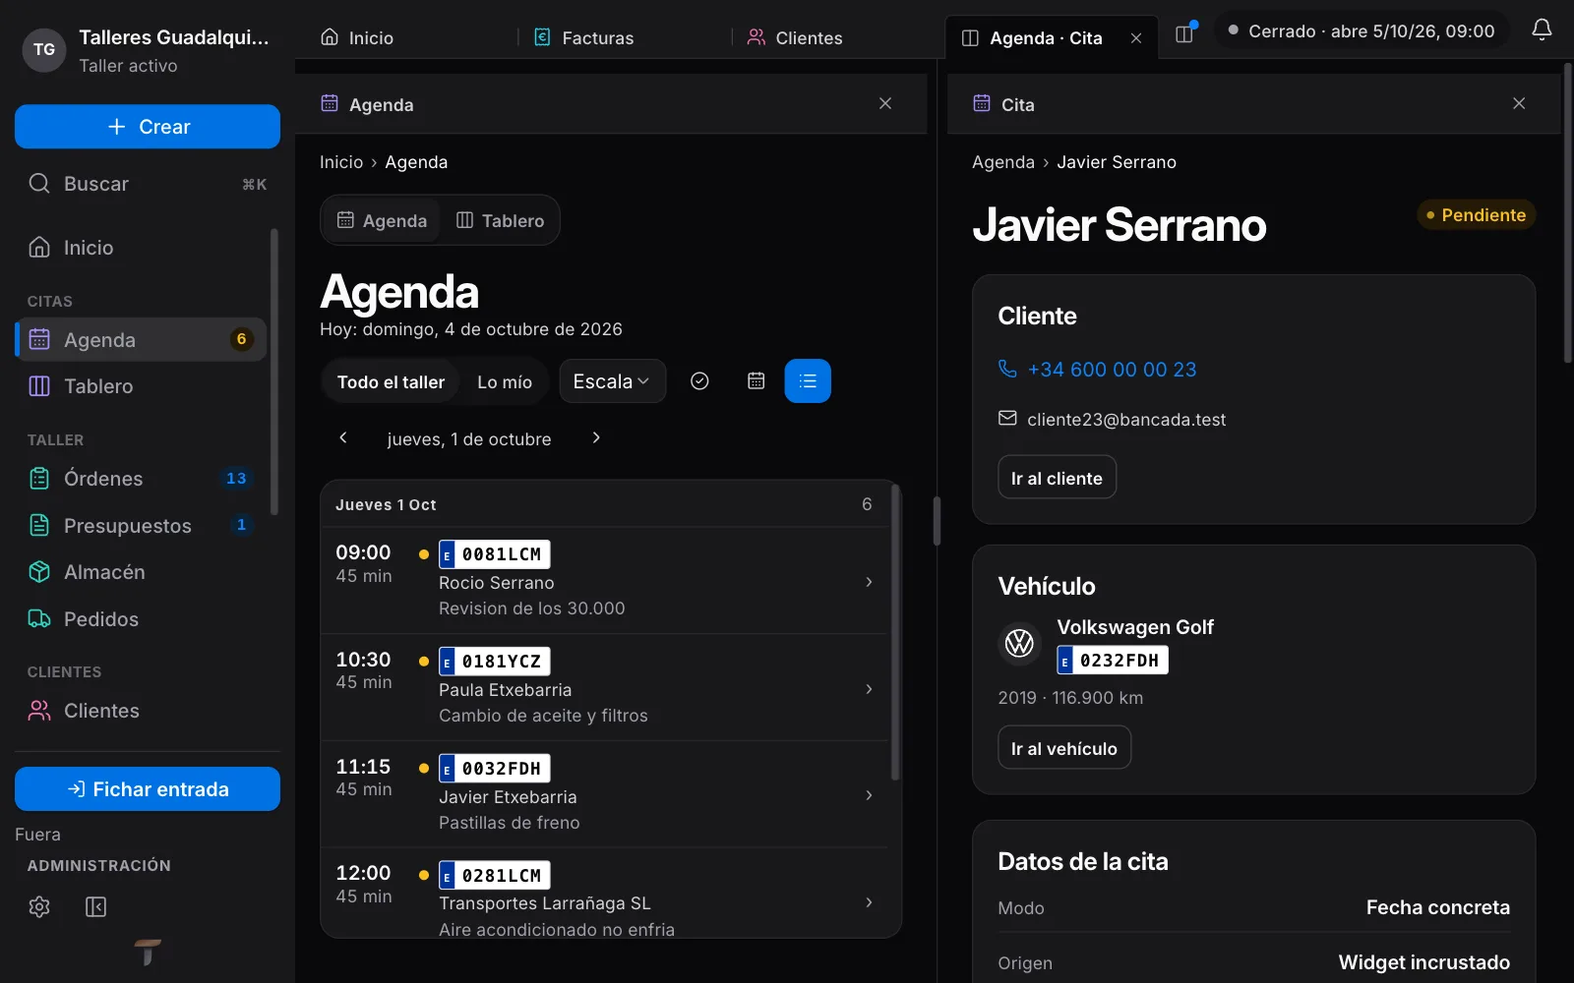This screenshot has height=983, width=1574.
Task: Open Tablero in the sidebar
Action: [140, 386]
